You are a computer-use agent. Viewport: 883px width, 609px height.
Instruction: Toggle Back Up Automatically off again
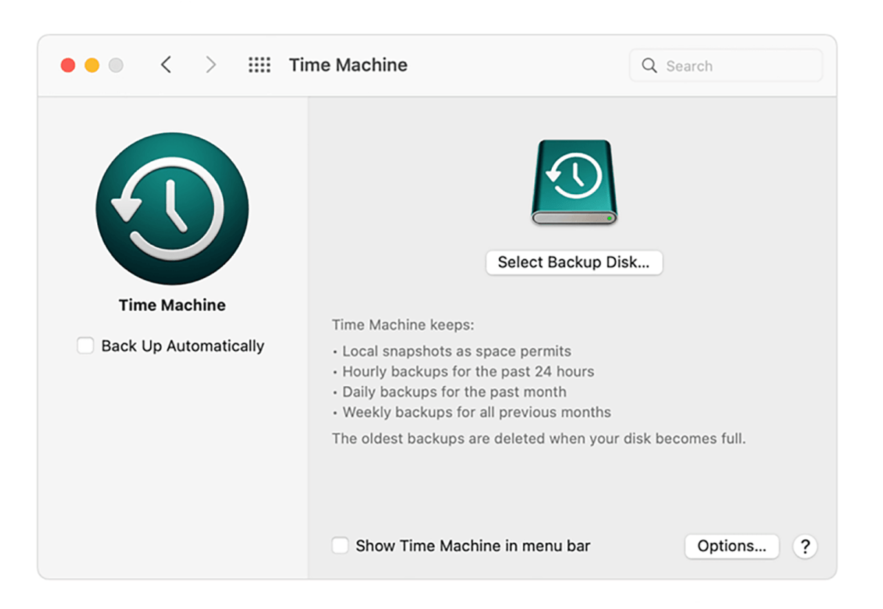tap(85, 345)
